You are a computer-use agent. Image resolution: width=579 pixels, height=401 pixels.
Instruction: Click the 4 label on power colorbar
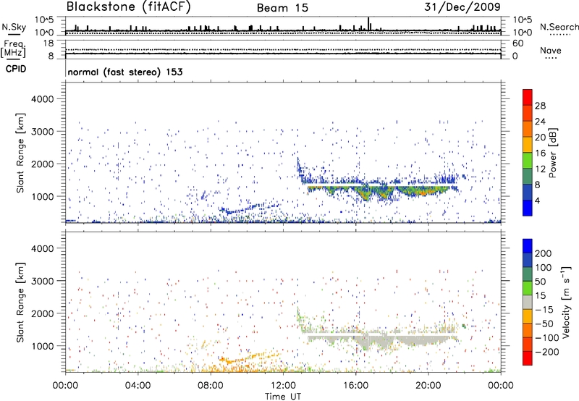click(538, 200)
